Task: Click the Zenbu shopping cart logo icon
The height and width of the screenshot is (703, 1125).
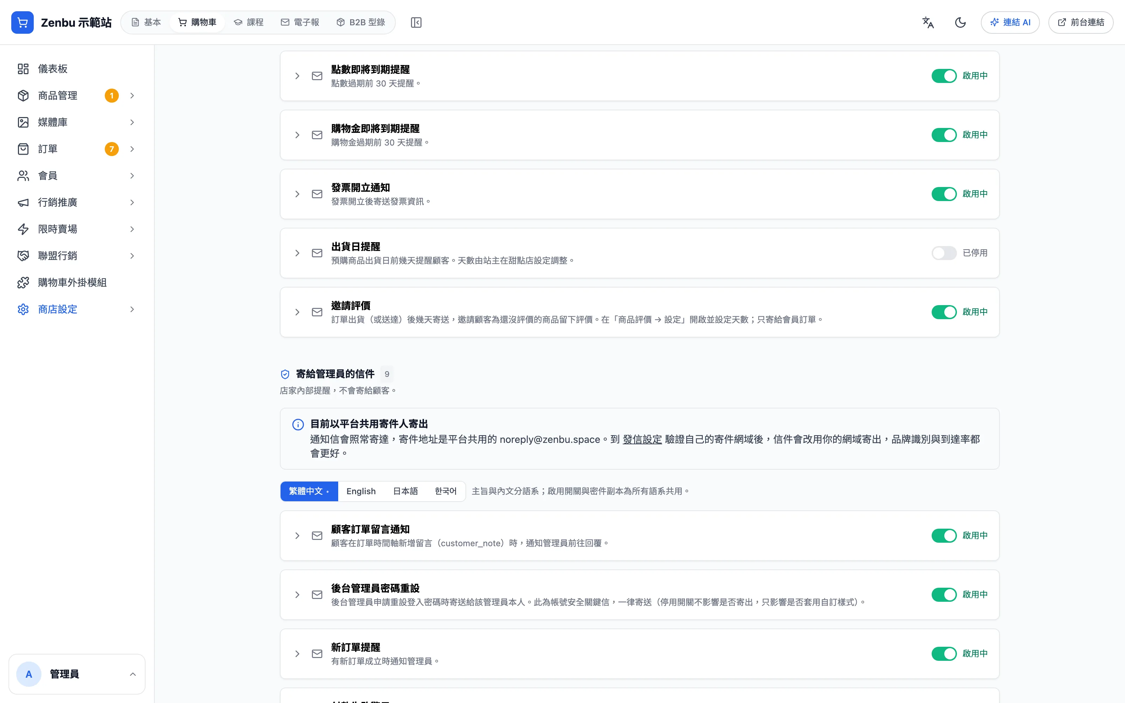Action: (x=22, y=22)
